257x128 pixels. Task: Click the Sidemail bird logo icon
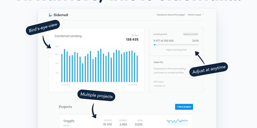coord(50,15)
